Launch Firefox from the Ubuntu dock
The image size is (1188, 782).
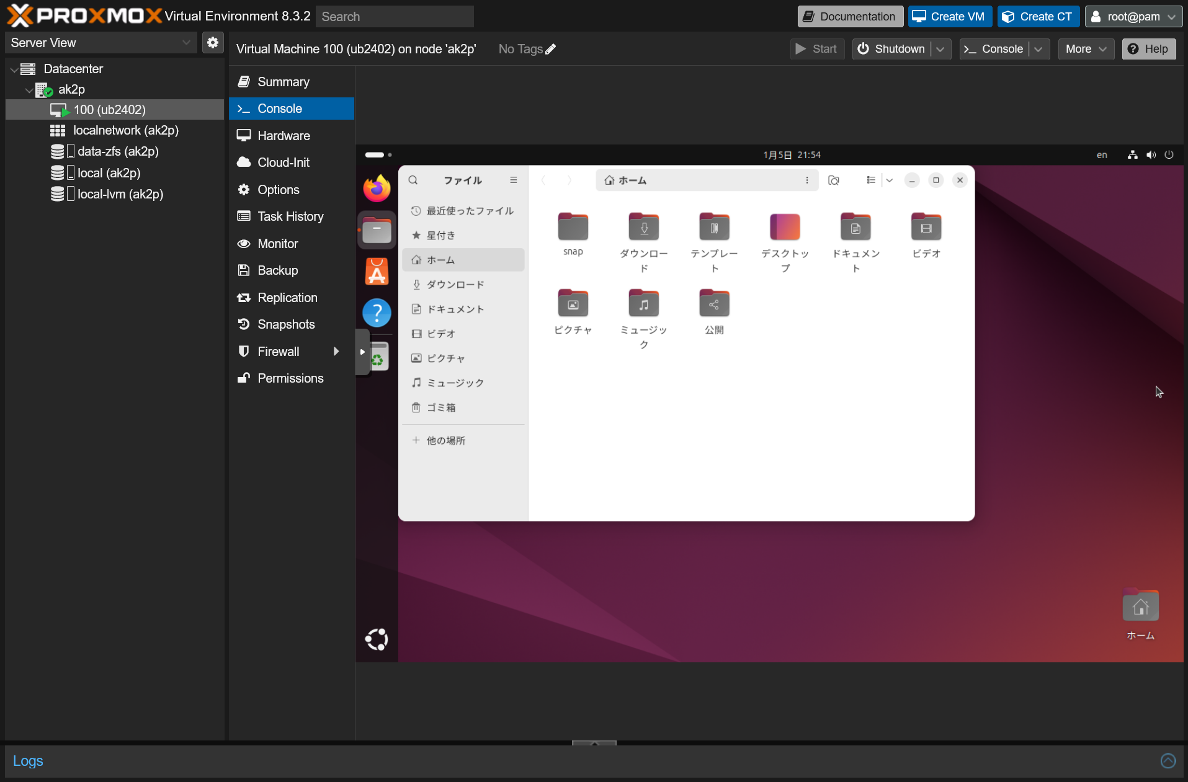coord(376,187)
